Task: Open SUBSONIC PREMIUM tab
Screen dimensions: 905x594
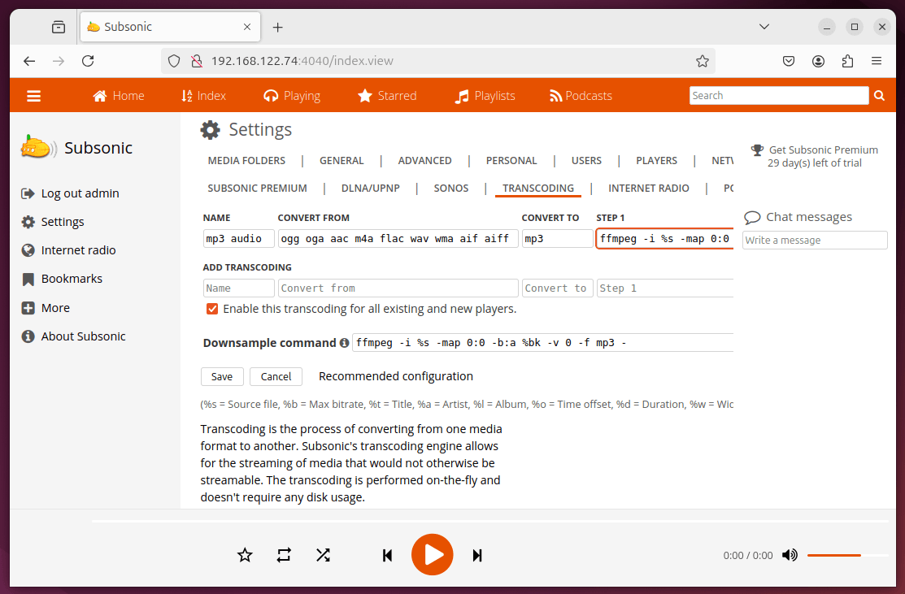Action: point(258,188)
